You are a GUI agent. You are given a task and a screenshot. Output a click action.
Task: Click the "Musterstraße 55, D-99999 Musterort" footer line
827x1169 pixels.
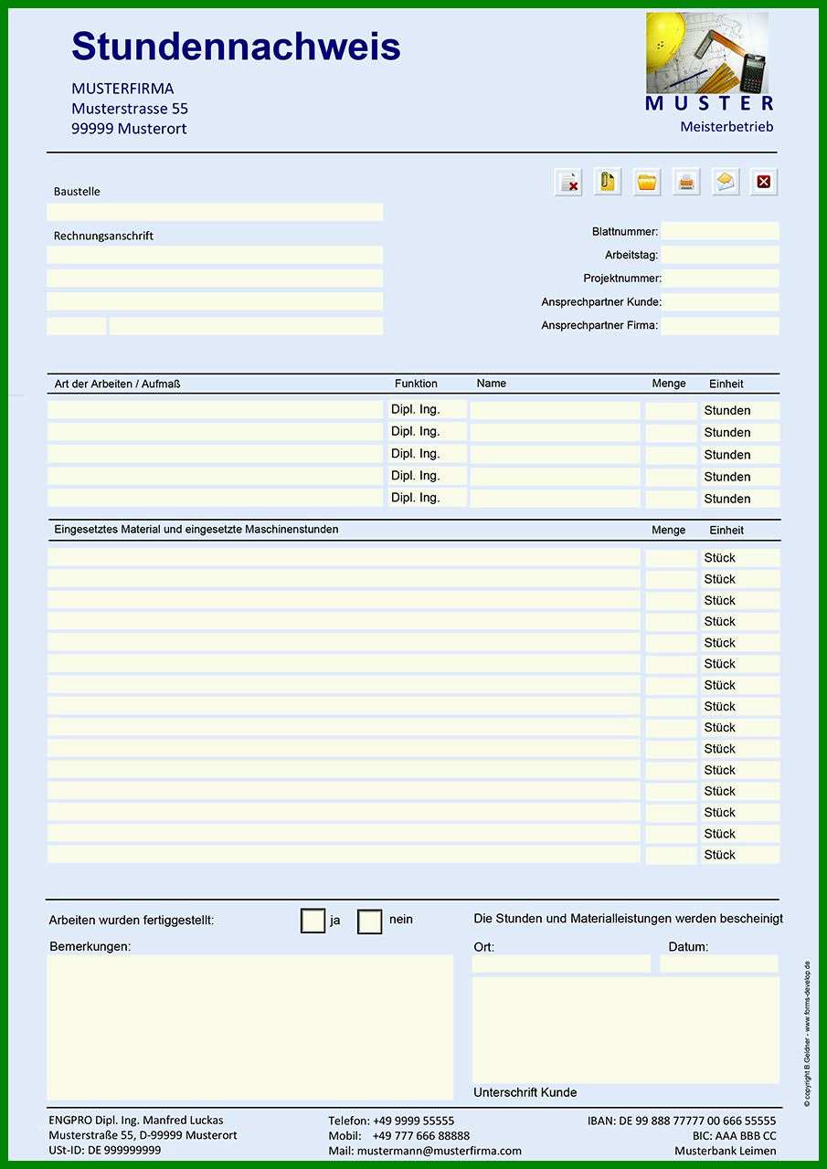tap(143, 1135)
